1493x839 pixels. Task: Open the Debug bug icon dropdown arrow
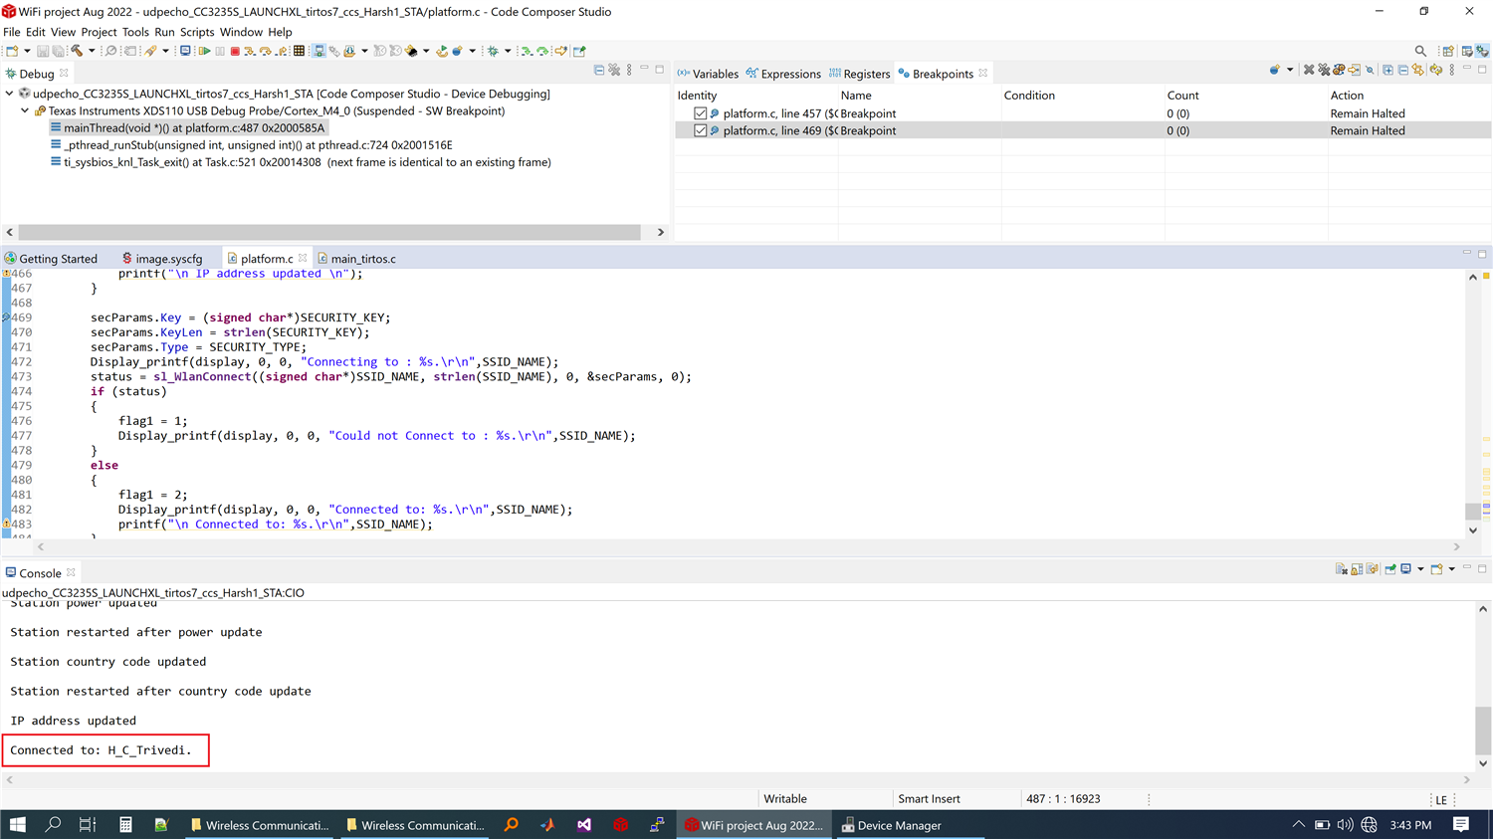[x=508, y=51]
